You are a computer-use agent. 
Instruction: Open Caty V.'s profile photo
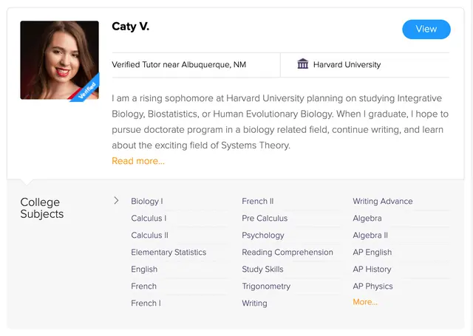(x=59, y=60)
